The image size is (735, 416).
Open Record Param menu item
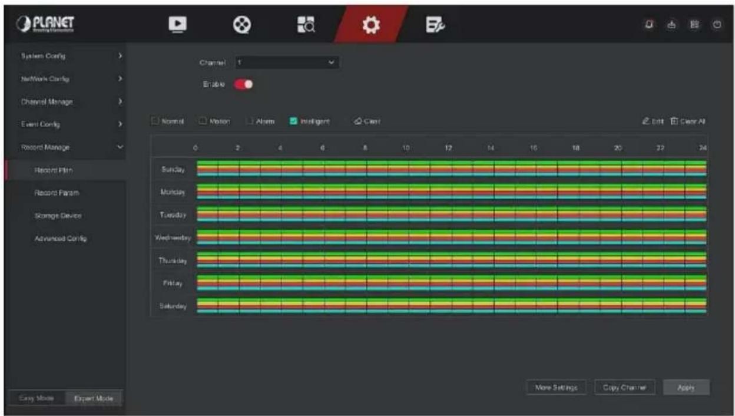click(x=65, y=193)
